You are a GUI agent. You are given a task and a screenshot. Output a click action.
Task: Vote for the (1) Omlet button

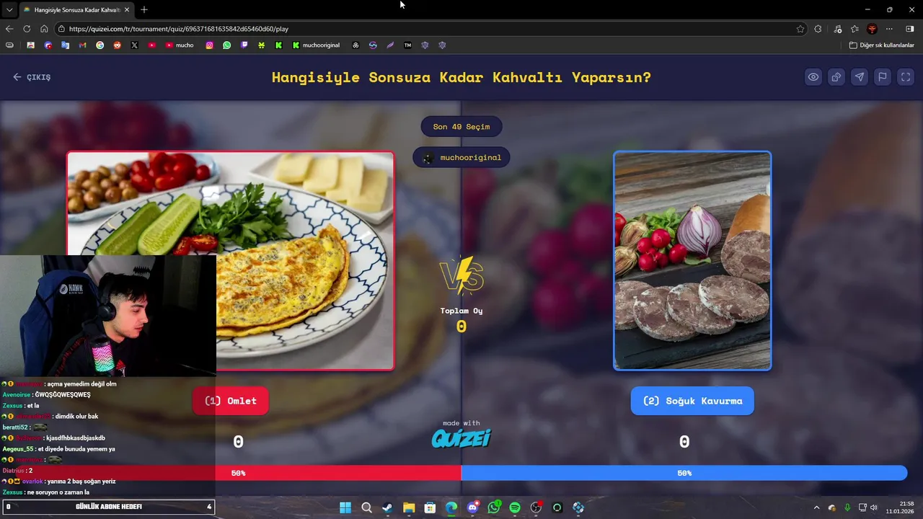coord(231,401)
